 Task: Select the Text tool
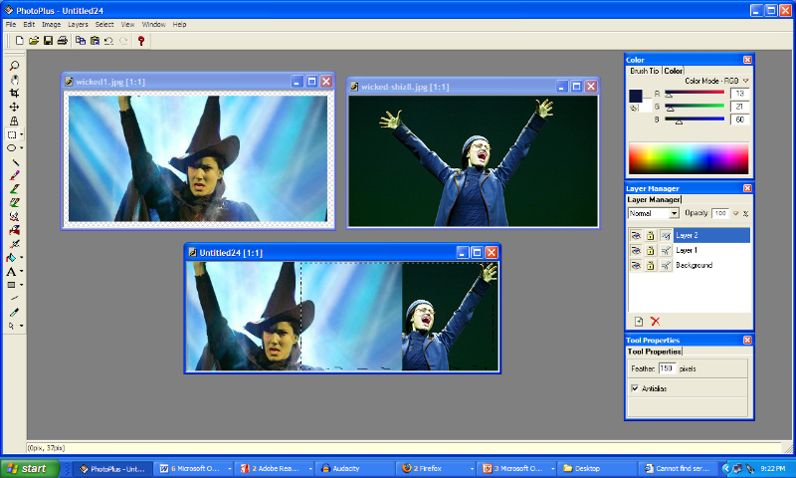(12, 271)
